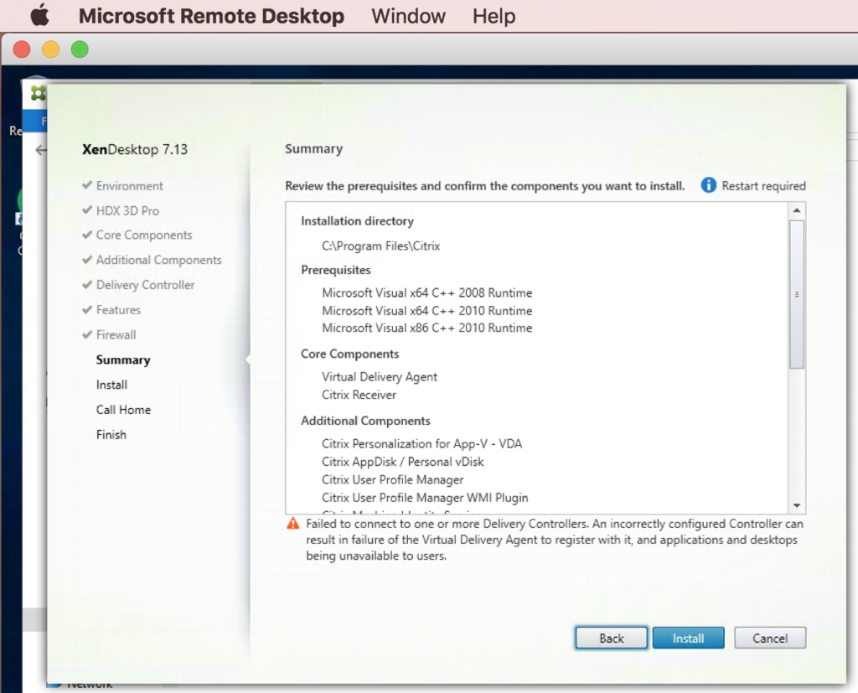The height and width of the screenshot is (693, 858).
Task: Open the Window menu
Action: [x=408, y=16]
